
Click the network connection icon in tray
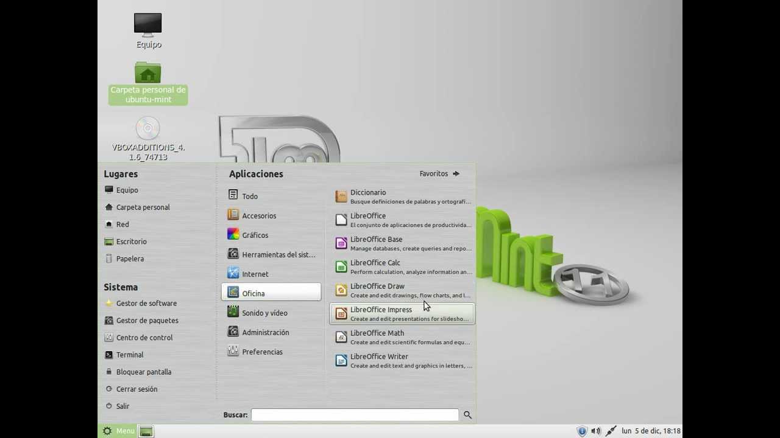pyautogui.click(x=611, y=431)
